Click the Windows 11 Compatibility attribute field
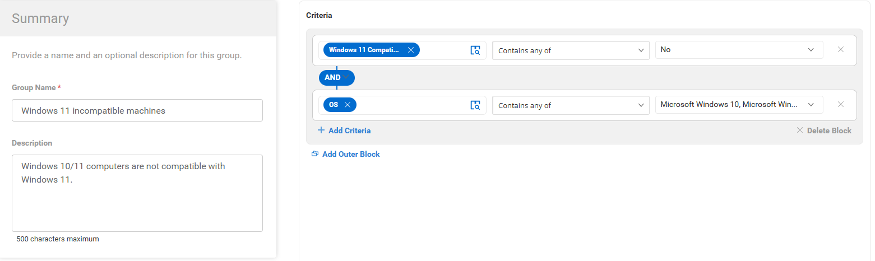The width and height of the screenshot is (875, 261). (x=402, y=50)
